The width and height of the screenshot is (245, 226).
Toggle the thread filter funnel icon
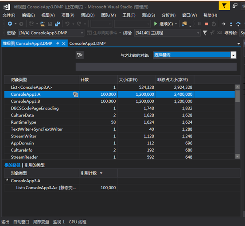[205, 33]
